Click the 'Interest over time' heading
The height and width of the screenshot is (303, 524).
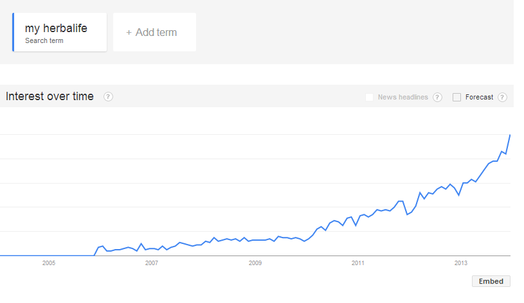pos(50,97)
